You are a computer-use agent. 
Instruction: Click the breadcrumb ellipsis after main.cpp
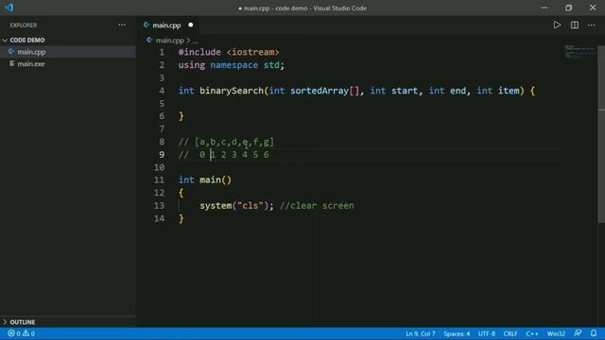pyautogui.click(x=196, y=41)
